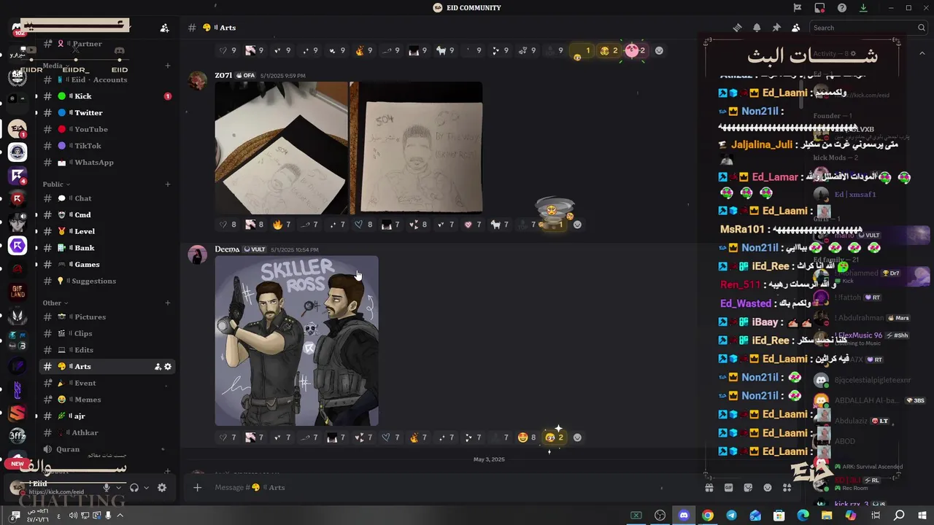Viewport: 934px width, 525px height.
Task: Click username ZO7I above the sketch post
Action: click(x=223, y=75)
